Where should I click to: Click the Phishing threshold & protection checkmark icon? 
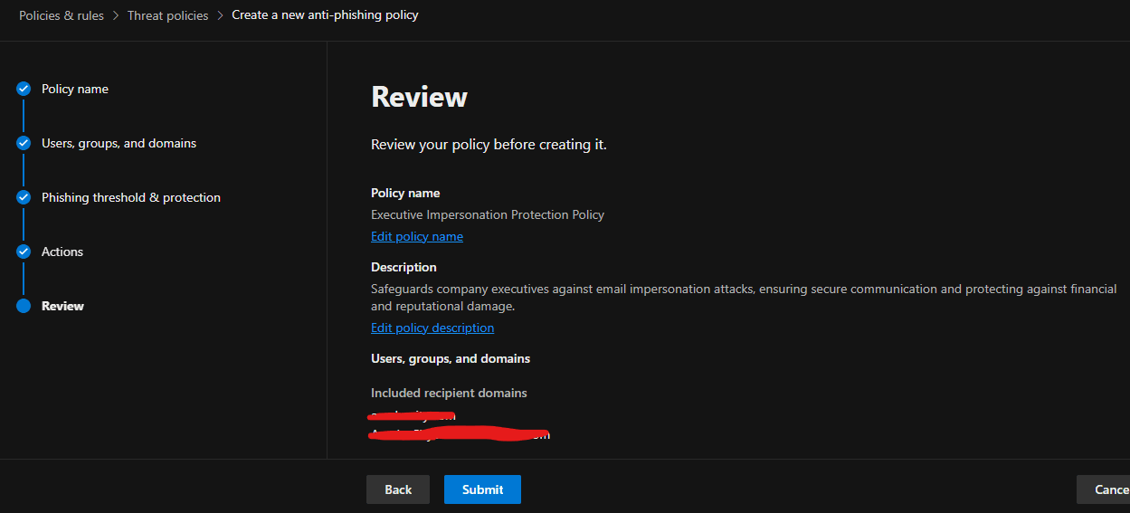[x=24, y=197]
